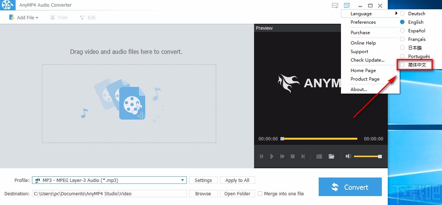Fast forward the preview
The image size is (442, 205).
(282, 156)
